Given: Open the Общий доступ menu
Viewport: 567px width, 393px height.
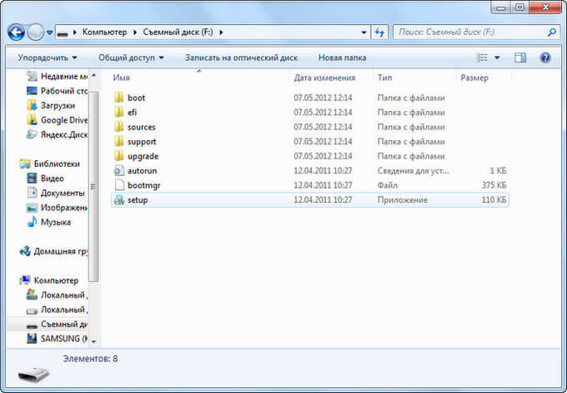Looking at the screenshot, I should (x=131, y=58).
